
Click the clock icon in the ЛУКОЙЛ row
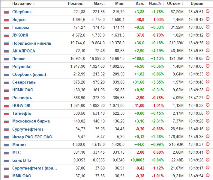coord(208,34)
